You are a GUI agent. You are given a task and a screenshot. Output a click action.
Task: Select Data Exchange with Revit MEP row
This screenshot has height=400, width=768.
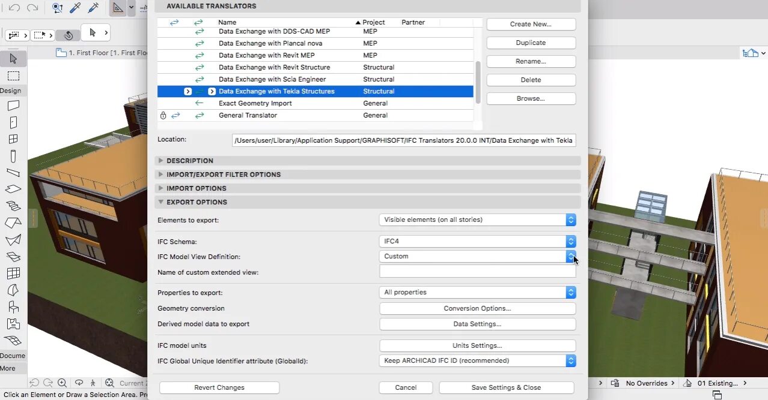[x=315, y=55]
